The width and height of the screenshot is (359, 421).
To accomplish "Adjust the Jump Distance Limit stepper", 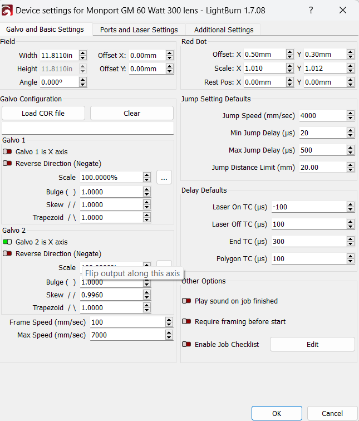I will point(351,167).
